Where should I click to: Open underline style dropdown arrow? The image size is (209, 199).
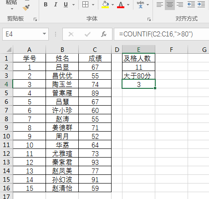(73, 5)
